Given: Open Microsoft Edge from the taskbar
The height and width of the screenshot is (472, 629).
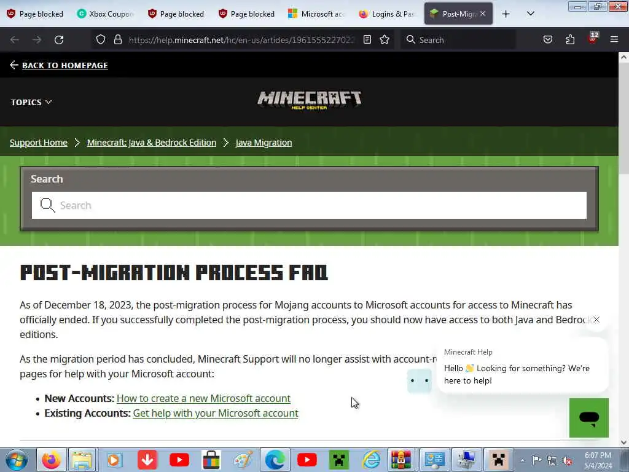Looking at the screenshot, I should [x=275, y=460].
